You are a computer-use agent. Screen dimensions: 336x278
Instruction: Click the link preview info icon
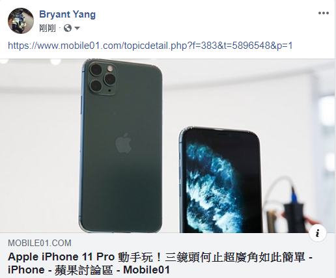[318, 234]
